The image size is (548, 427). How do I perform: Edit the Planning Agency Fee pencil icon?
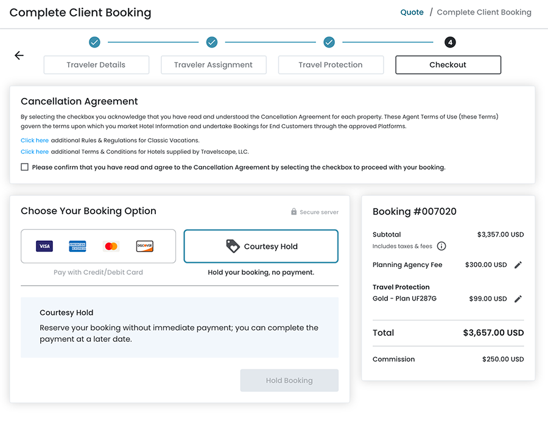pos(518,265)
